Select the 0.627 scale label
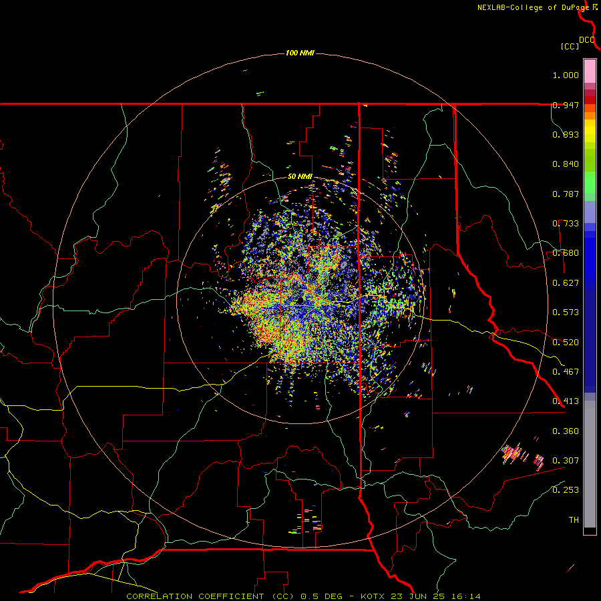The height and width of the screenshot is (601, 601). click(x=566, y=283)
